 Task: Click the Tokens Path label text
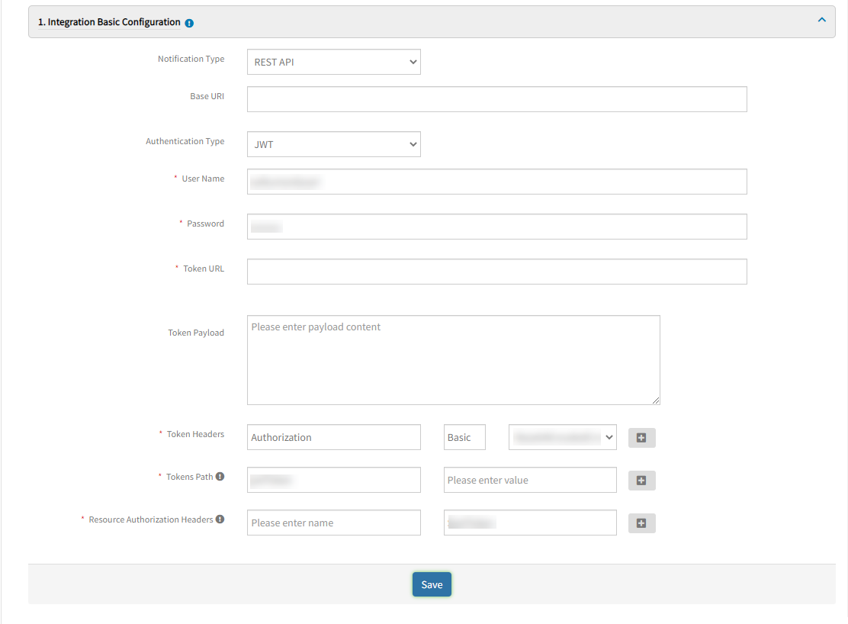189,477
